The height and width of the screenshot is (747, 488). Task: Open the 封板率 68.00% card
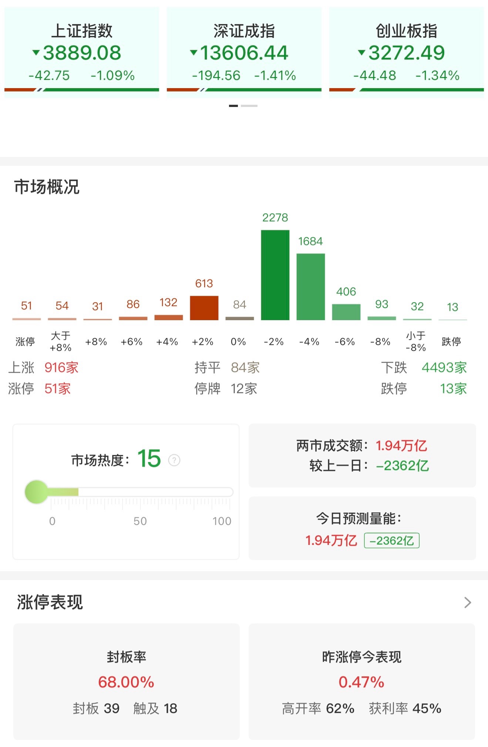126,681
